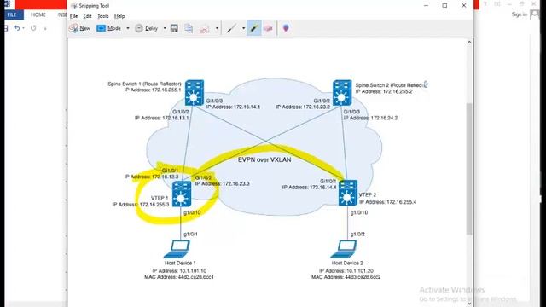The image size is (546, 307).
Task: Switch to the HOME tab in Word
Action: [x=38, y=15]
